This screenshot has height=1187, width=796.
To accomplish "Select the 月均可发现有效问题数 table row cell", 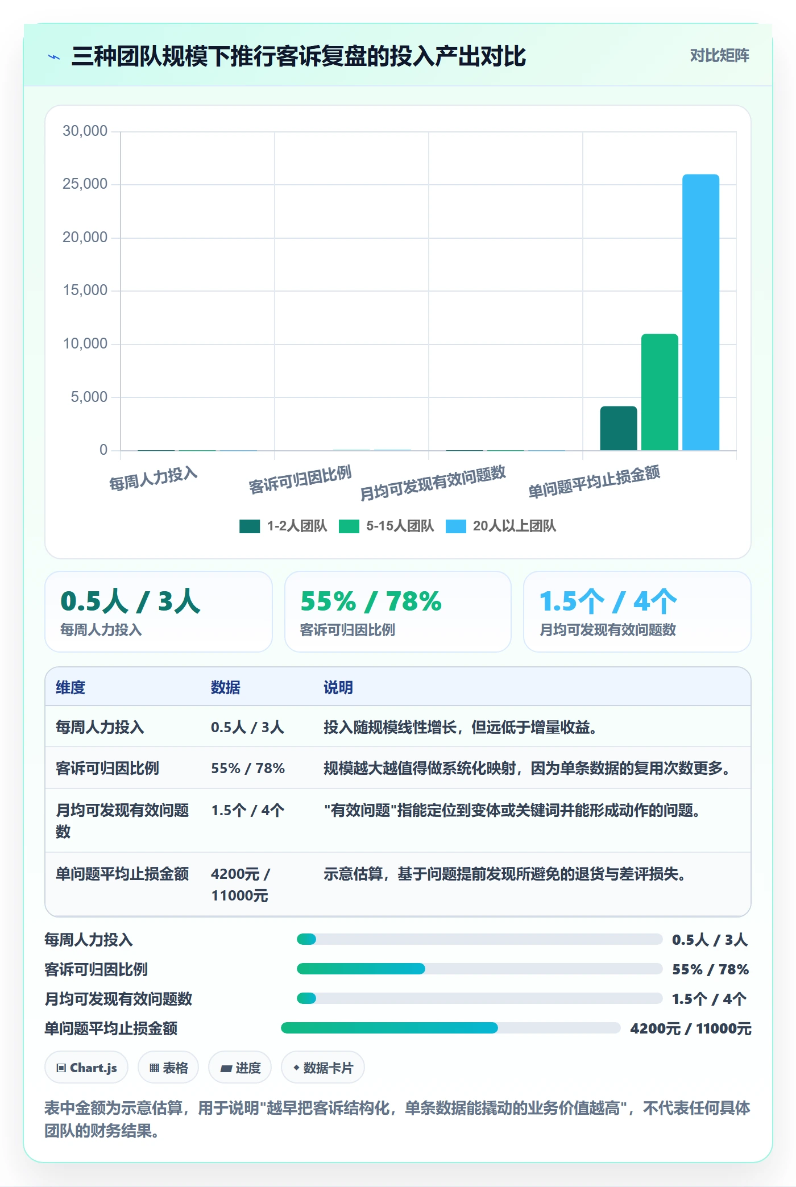I will [122, 820].
